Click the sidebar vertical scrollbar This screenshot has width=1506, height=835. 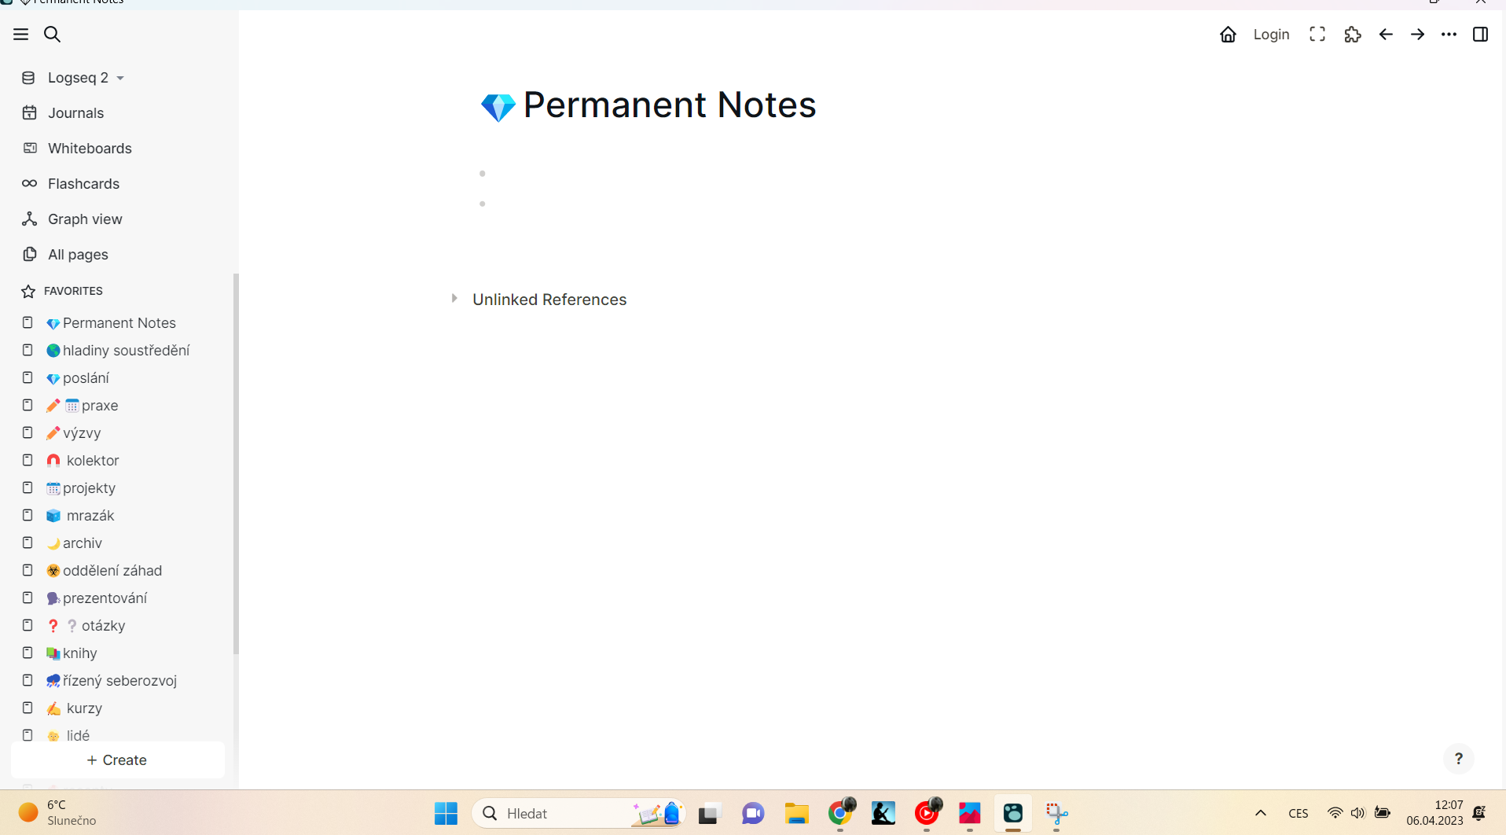(x=236, y=464)
